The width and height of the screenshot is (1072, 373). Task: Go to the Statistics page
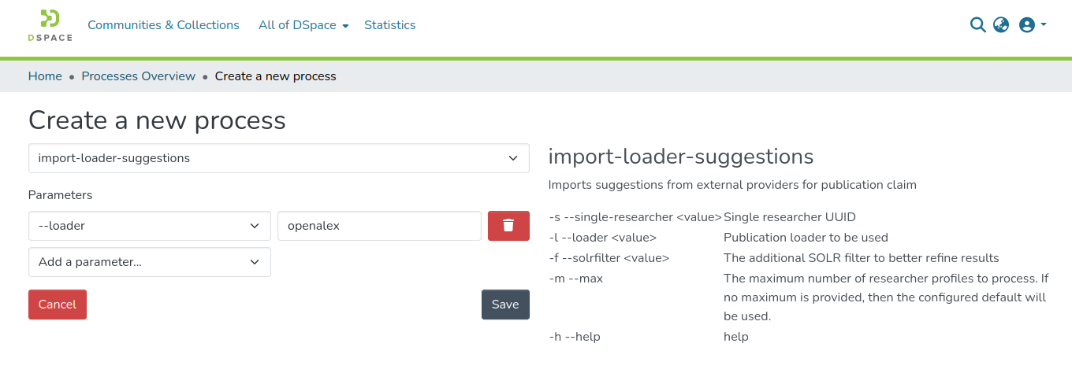[389, 25]
